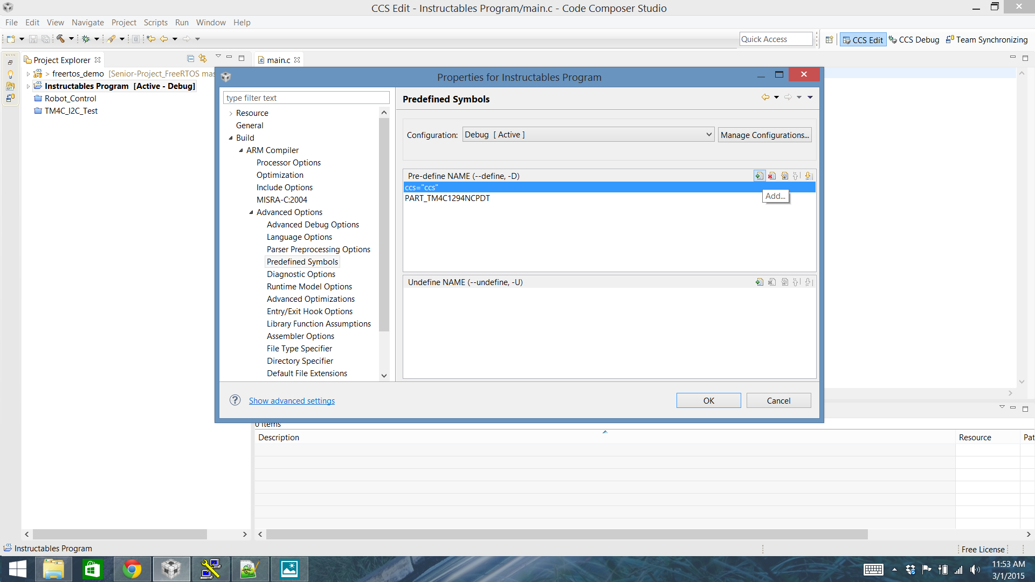Click Delete icon for Pre-define NAME list
1035x582 pixels.
[x=772, y=176]
